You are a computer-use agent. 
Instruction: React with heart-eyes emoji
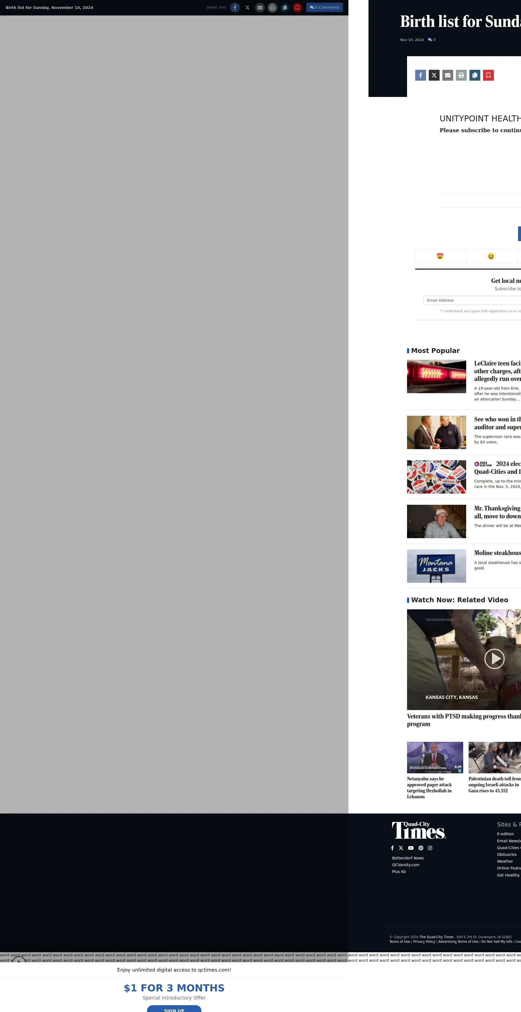click(x=440, y=256)
